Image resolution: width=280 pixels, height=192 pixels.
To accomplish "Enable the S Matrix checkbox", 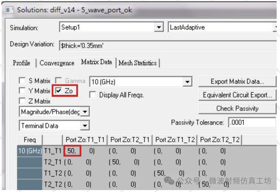I will (22, 81).
